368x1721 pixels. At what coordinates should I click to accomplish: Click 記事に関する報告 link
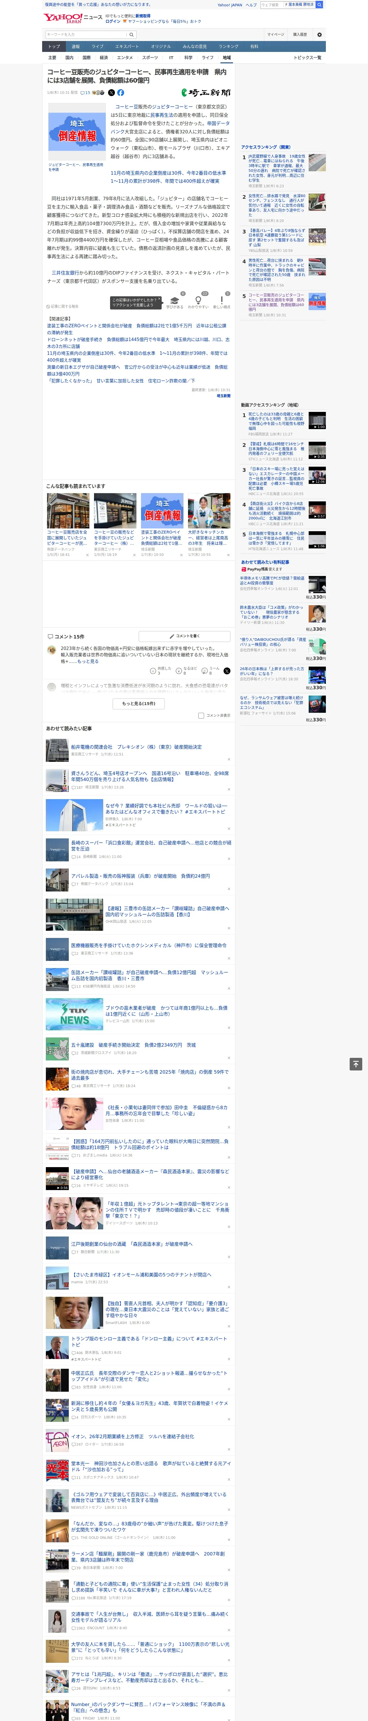point(63,307)
